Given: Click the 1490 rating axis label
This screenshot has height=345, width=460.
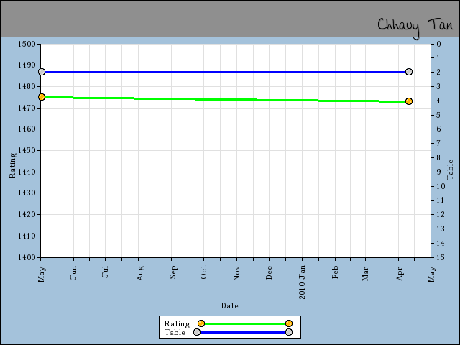Looking at the screenshot, I should click(x=27, y=65).
